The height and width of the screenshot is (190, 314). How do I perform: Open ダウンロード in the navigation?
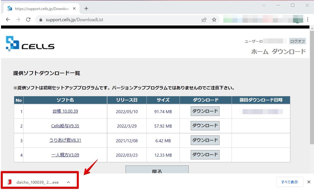[289, 52]
